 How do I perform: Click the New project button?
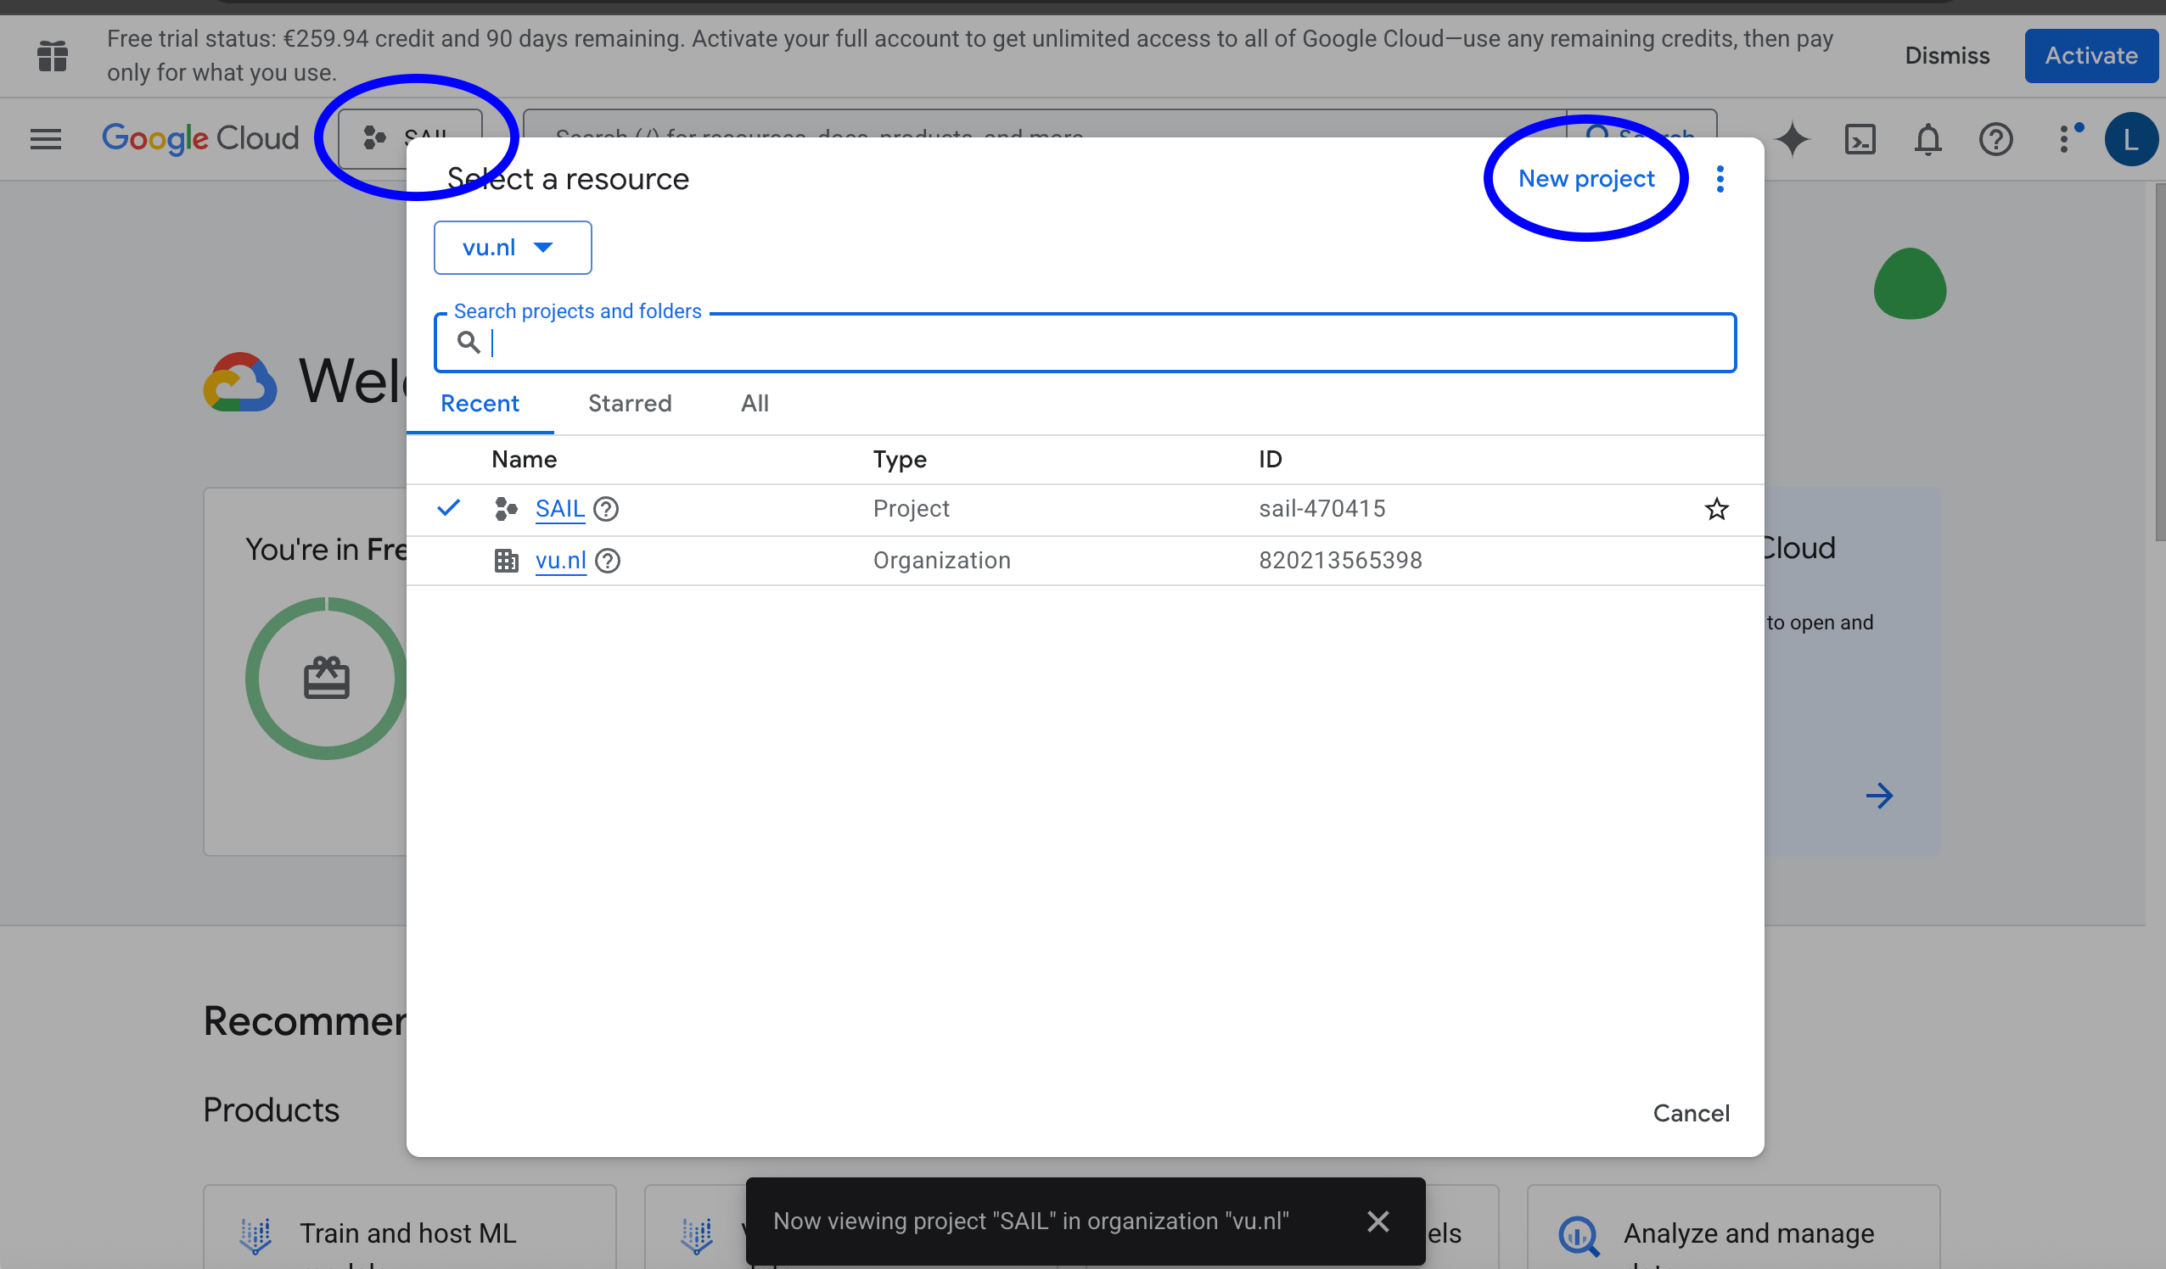[x=1585, y=179]
